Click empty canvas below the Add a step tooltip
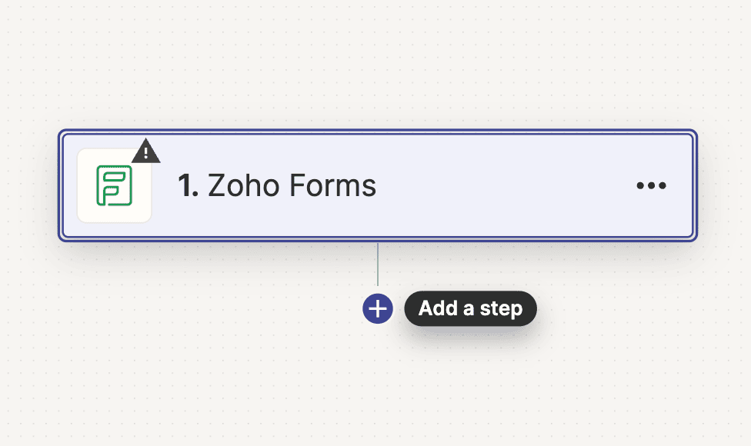Screen dimensions: 751x446 click(470, 384)
